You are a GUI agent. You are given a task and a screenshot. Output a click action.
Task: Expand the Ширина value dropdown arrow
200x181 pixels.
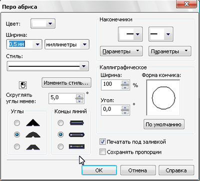[x=37, y=44]
